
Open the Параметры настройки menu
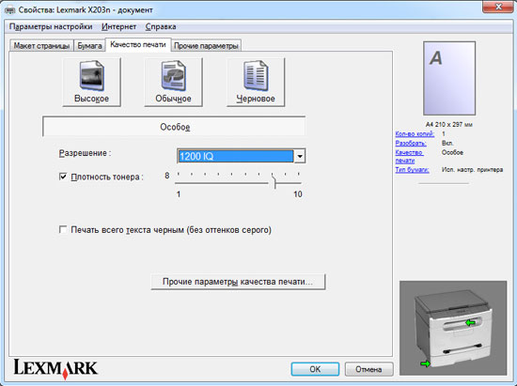tap(51, 26)
